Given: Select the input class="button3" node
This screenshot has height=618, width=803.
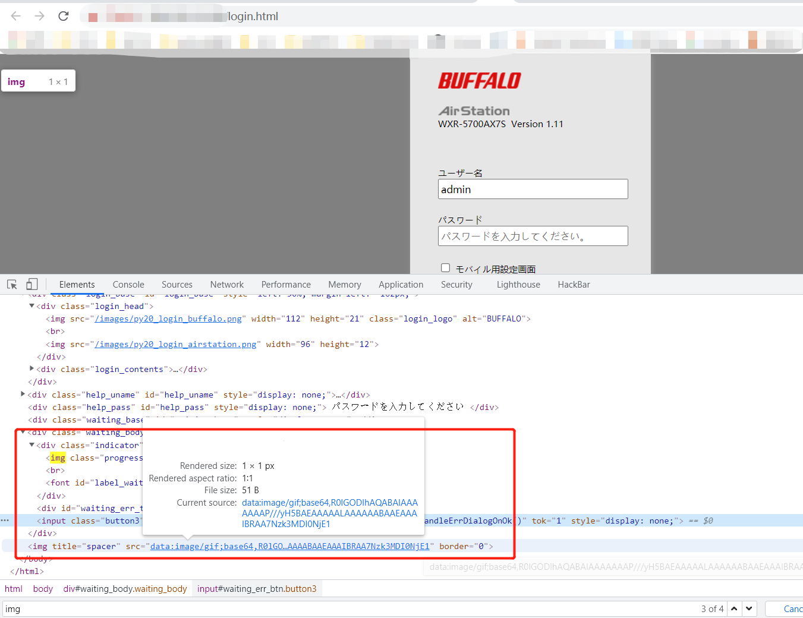Looking at the screenshot, I should click(x=90, y=521).
